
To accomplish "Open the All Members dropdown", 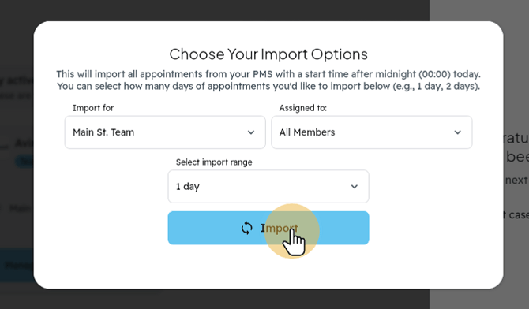I will (371, 132).
